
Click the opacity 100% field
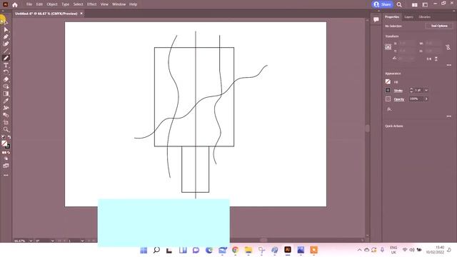coord(416,99)
